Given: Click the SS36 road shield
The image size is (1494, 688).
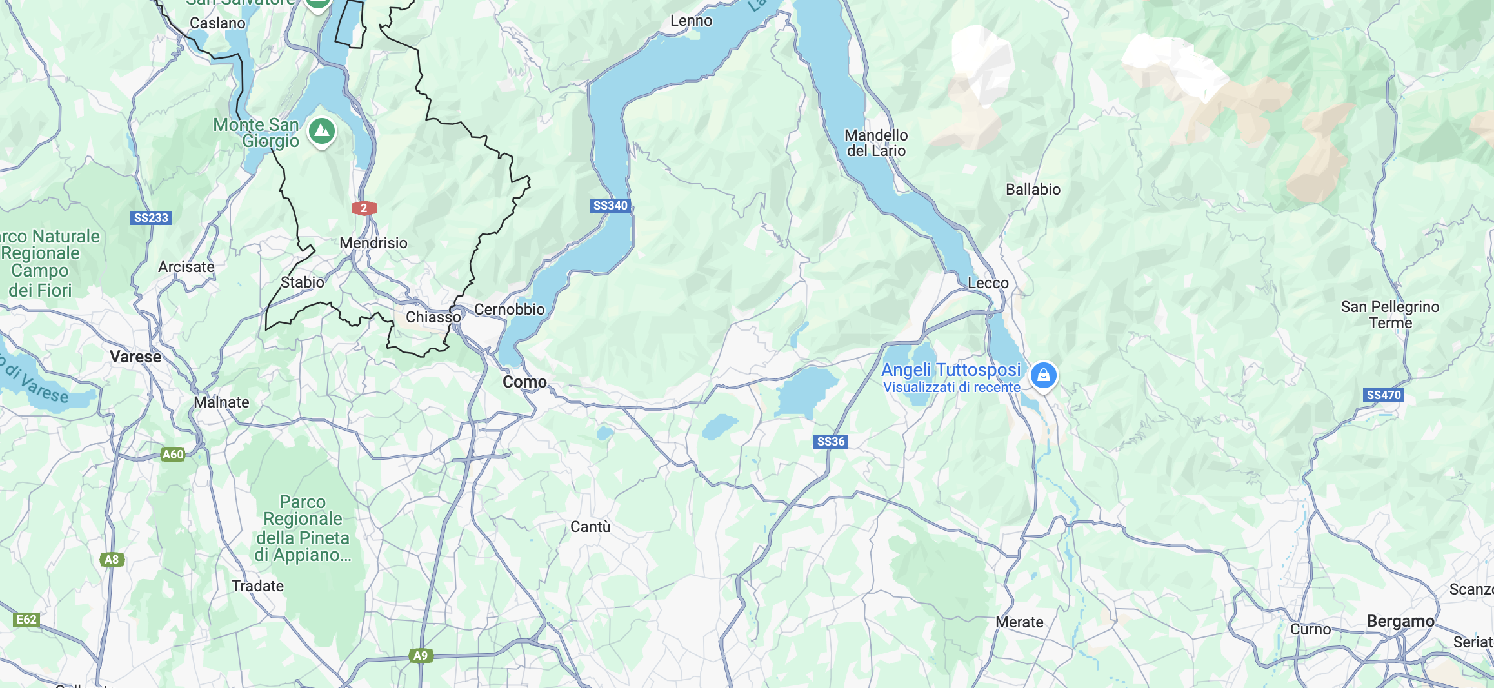Looking at the screenshot, I should 830,442.
